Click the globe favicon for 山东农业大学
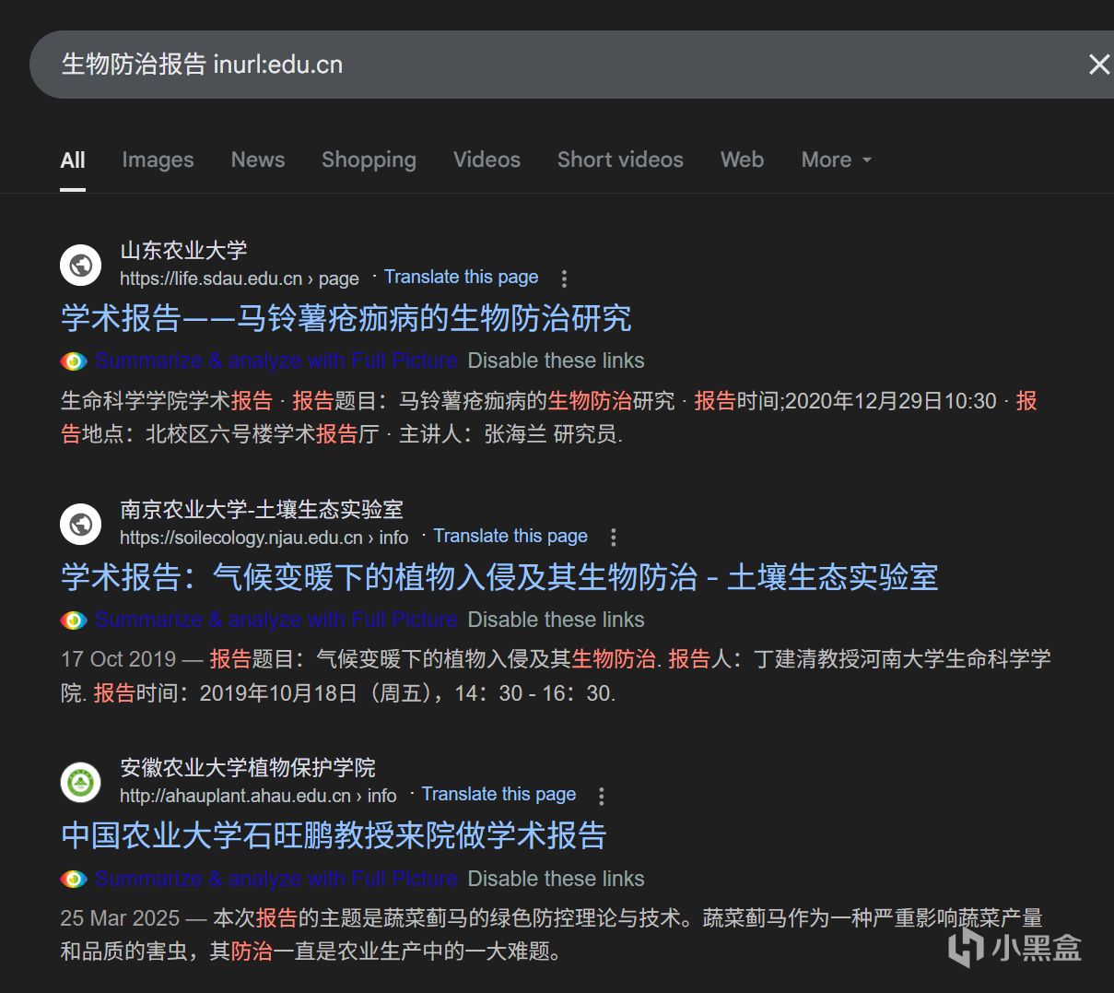Screen dimensions: 1114x993 (81, 266)
